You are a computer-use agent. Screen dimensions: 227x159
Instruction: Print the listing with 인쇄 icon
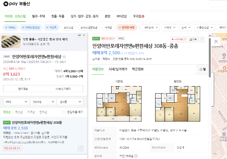tap(193, 39)
